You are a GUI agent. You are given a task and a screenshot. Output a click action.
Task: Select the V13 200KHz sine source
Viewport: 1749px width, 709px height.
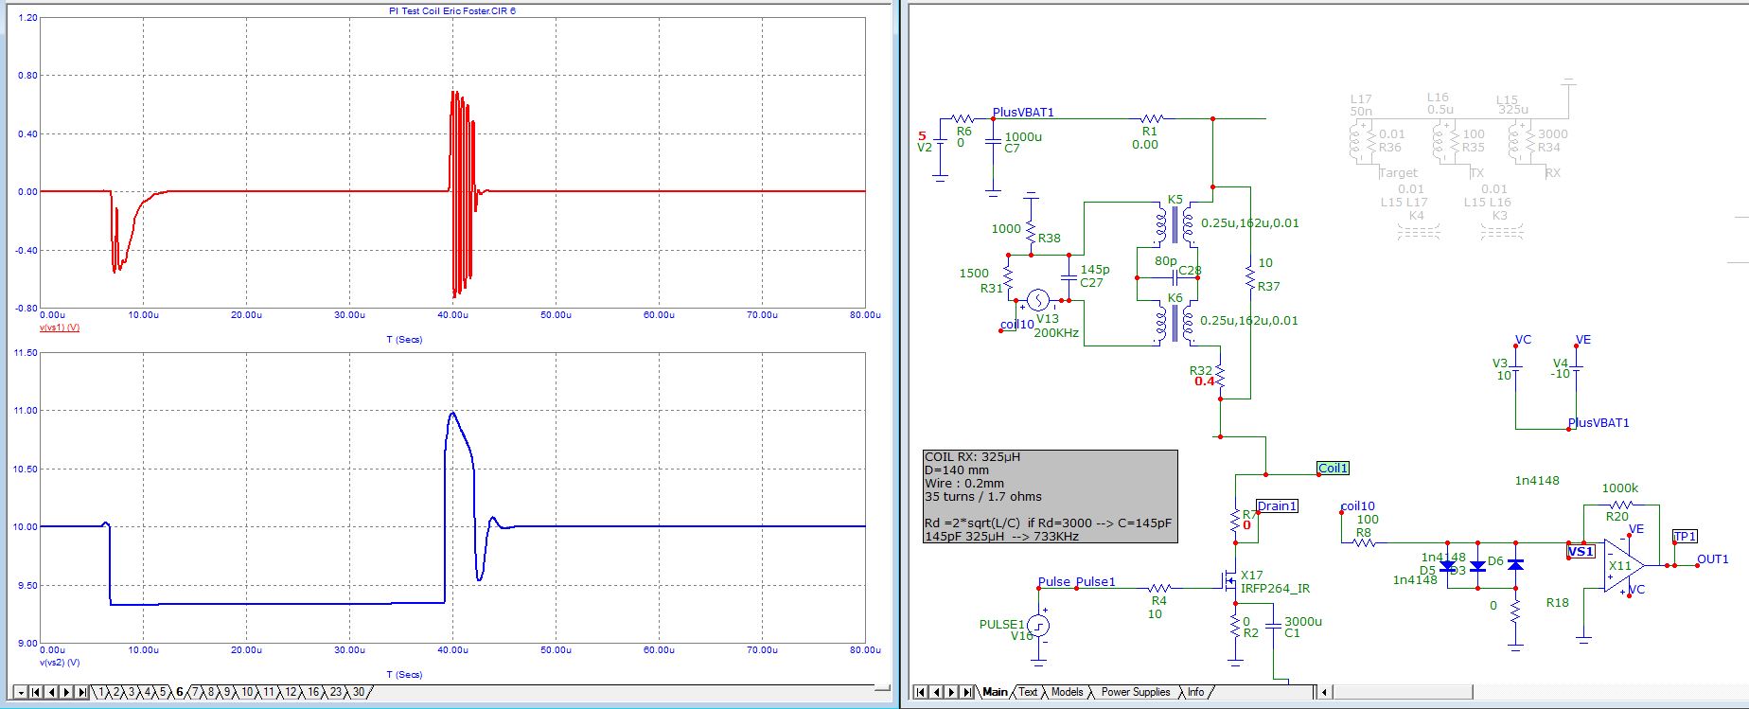coord(1038,301)
